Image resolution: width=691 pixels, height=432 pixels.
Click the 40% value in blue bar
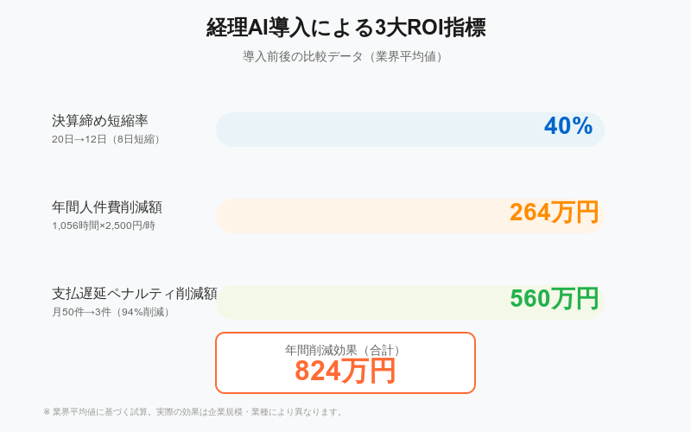[568, 125]
